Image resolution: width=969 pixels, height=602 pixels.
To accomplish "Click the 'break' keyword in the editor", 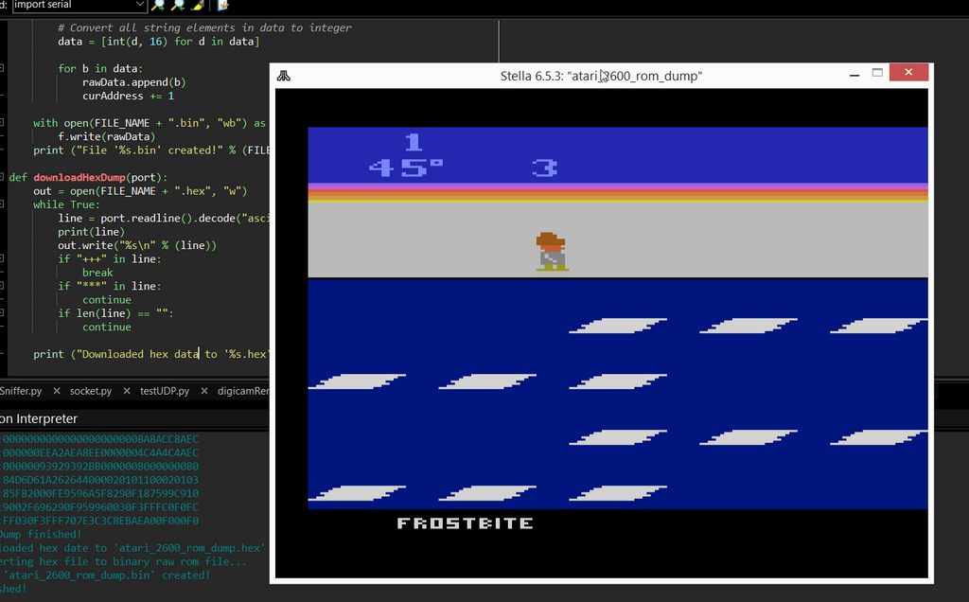I will click(97, 273).
